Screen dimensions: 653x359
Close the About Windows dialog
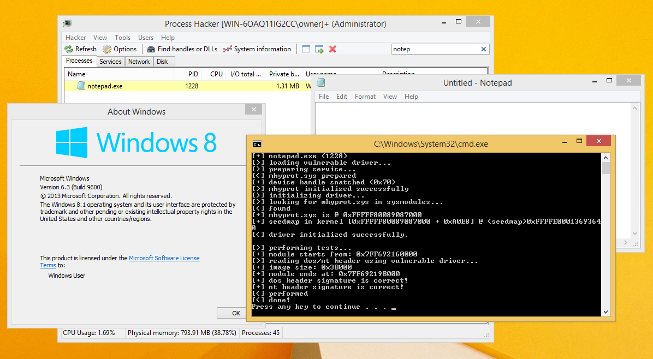tap(254, 110)
